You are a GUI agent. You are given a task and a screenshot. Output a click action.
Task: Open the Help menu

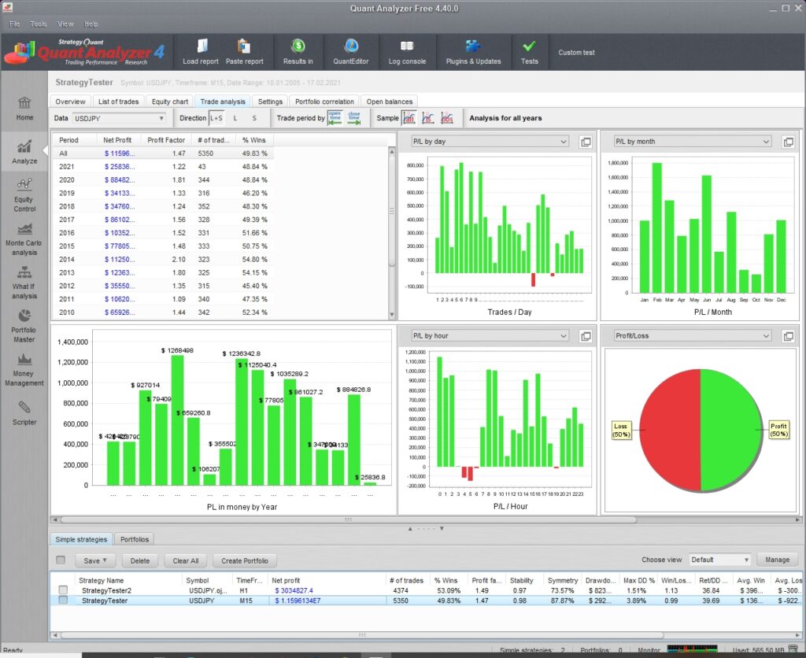point(91,24)
